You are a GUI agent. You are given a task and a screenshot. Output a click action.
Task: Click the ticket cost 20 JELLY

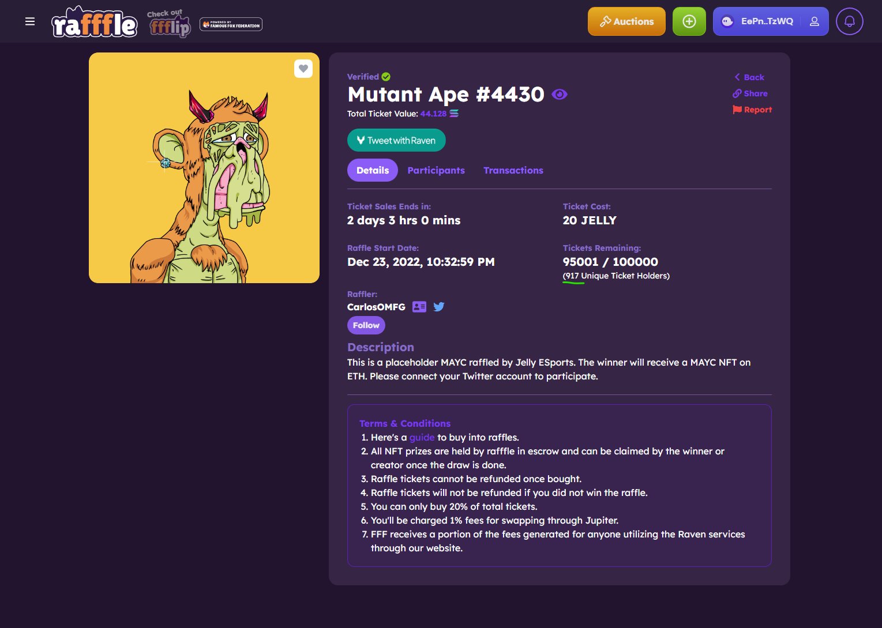[x=590, y=220]
